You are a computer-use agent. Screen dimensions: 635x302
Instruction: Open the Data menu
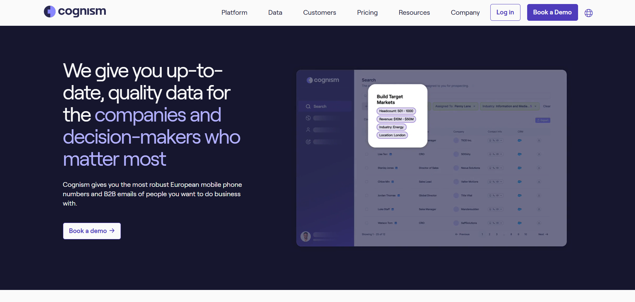[x=275, y=12]
